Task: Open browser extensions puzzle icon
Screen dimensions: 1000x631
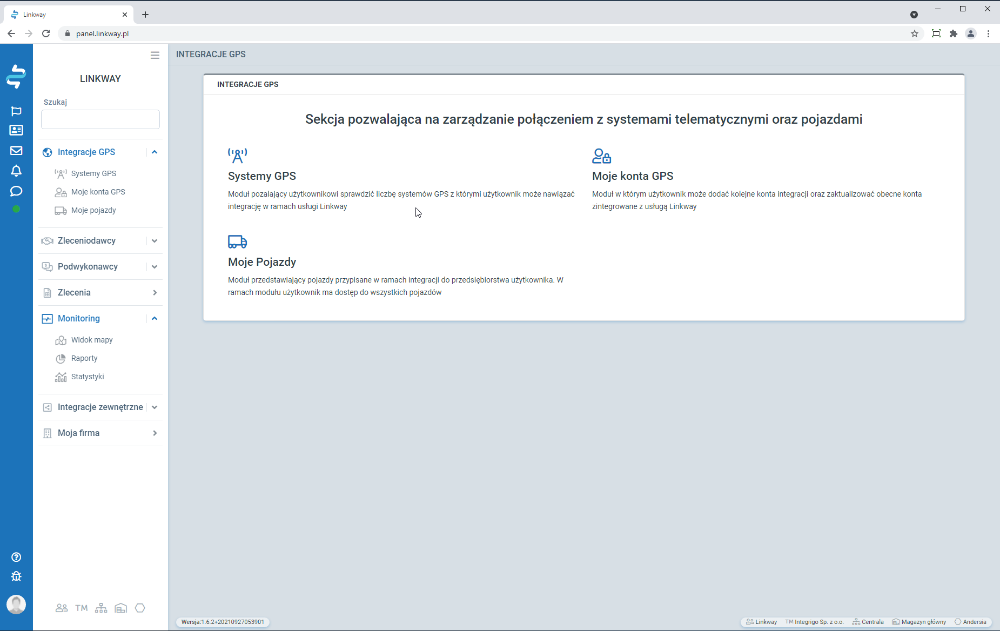Action: pos(954,33)
